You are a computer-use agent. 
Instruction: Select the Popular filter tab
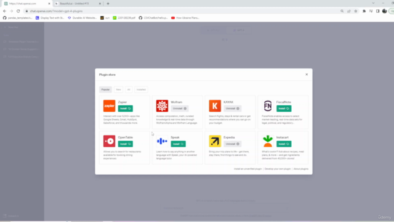tap(105, 89)
